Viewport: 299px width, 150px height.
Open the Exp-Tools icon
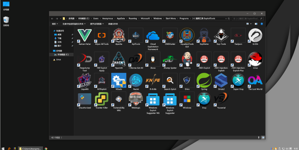[x=221, y=35]
